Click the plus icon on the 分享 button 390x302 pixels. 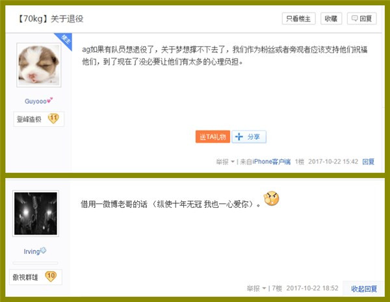tap(239, 136)
